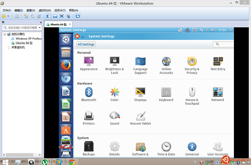Click send Ctrl+Alt+Del toolbar icon
Screen dimensions: 251x165
point(16,16)
